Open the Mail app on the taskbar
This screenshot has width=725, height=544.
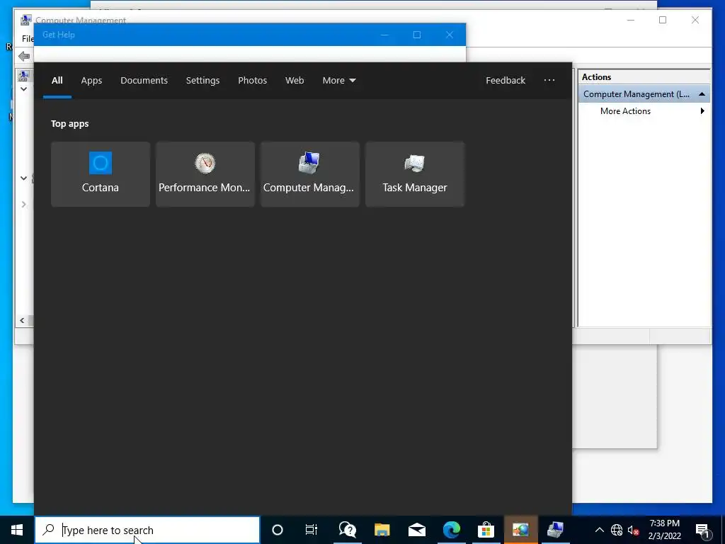[416, 530]
